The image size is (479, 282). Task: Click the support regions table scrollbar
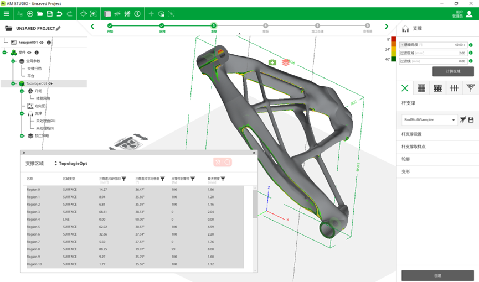[255, 204]
